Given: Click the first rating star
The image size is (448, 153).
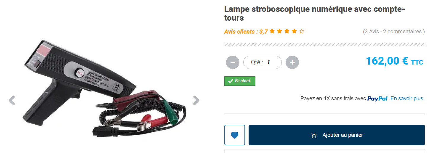Looking at the screenshot, I should coord(272,31).
